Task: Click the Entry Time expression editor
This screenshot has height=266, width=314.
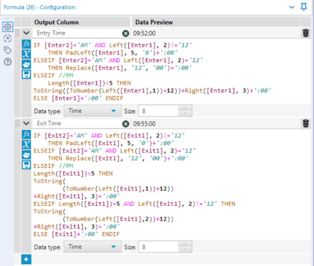Action: [171, 72]
